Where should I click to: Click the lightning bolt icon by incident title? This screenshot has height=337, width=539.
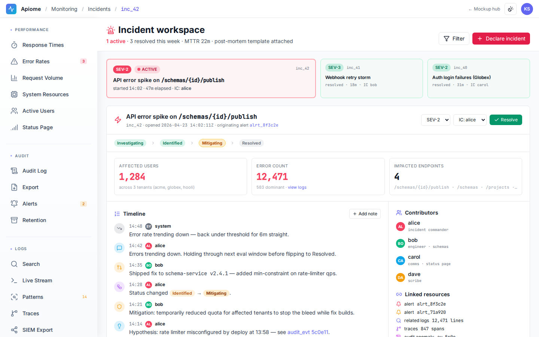pyautogui.click(x=118, y=120)
